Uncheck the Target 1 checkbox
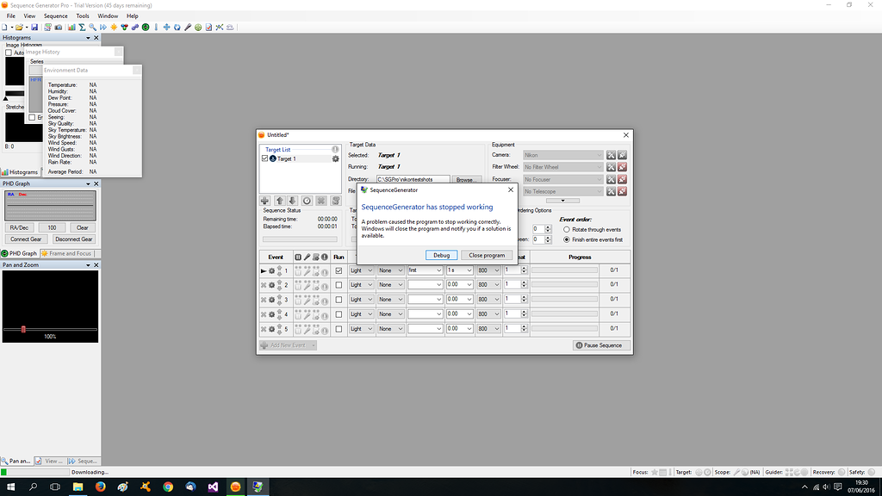 pyautogui.click(x=265, y=158)
